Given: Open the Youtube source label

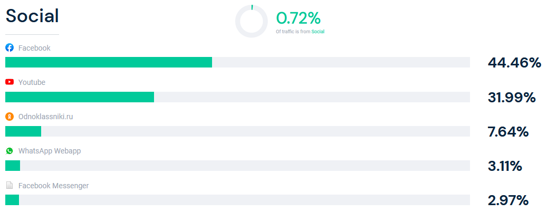Looking at the screenshot, I should coord(32,82).
